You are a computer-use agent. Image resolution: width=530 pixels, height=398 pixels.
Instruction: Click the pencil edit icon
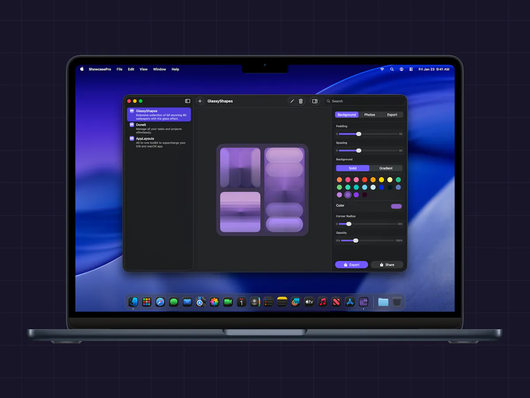(x=292, y=101)
